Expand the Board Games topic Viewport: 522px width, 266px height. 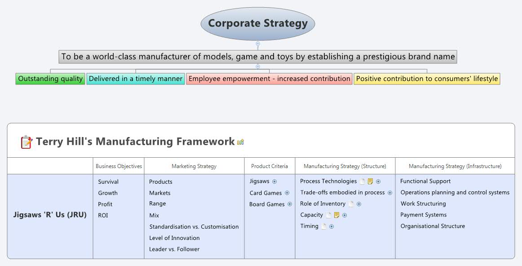point(290,204)
